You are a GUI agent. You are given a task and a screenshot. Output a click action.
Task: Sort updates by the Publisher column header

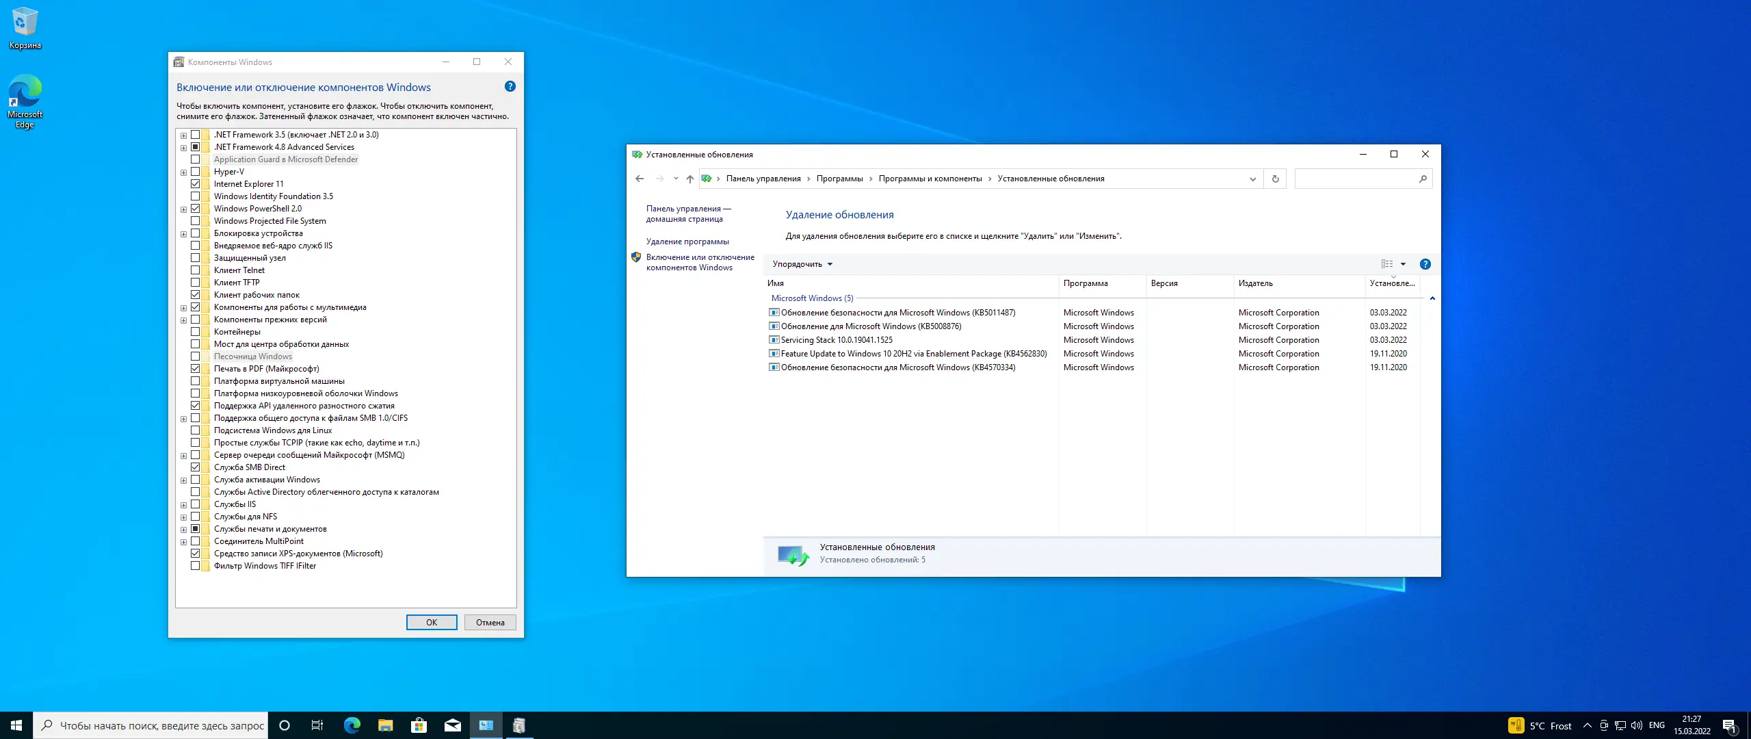pyautogui.click(x=1255, y=283)
